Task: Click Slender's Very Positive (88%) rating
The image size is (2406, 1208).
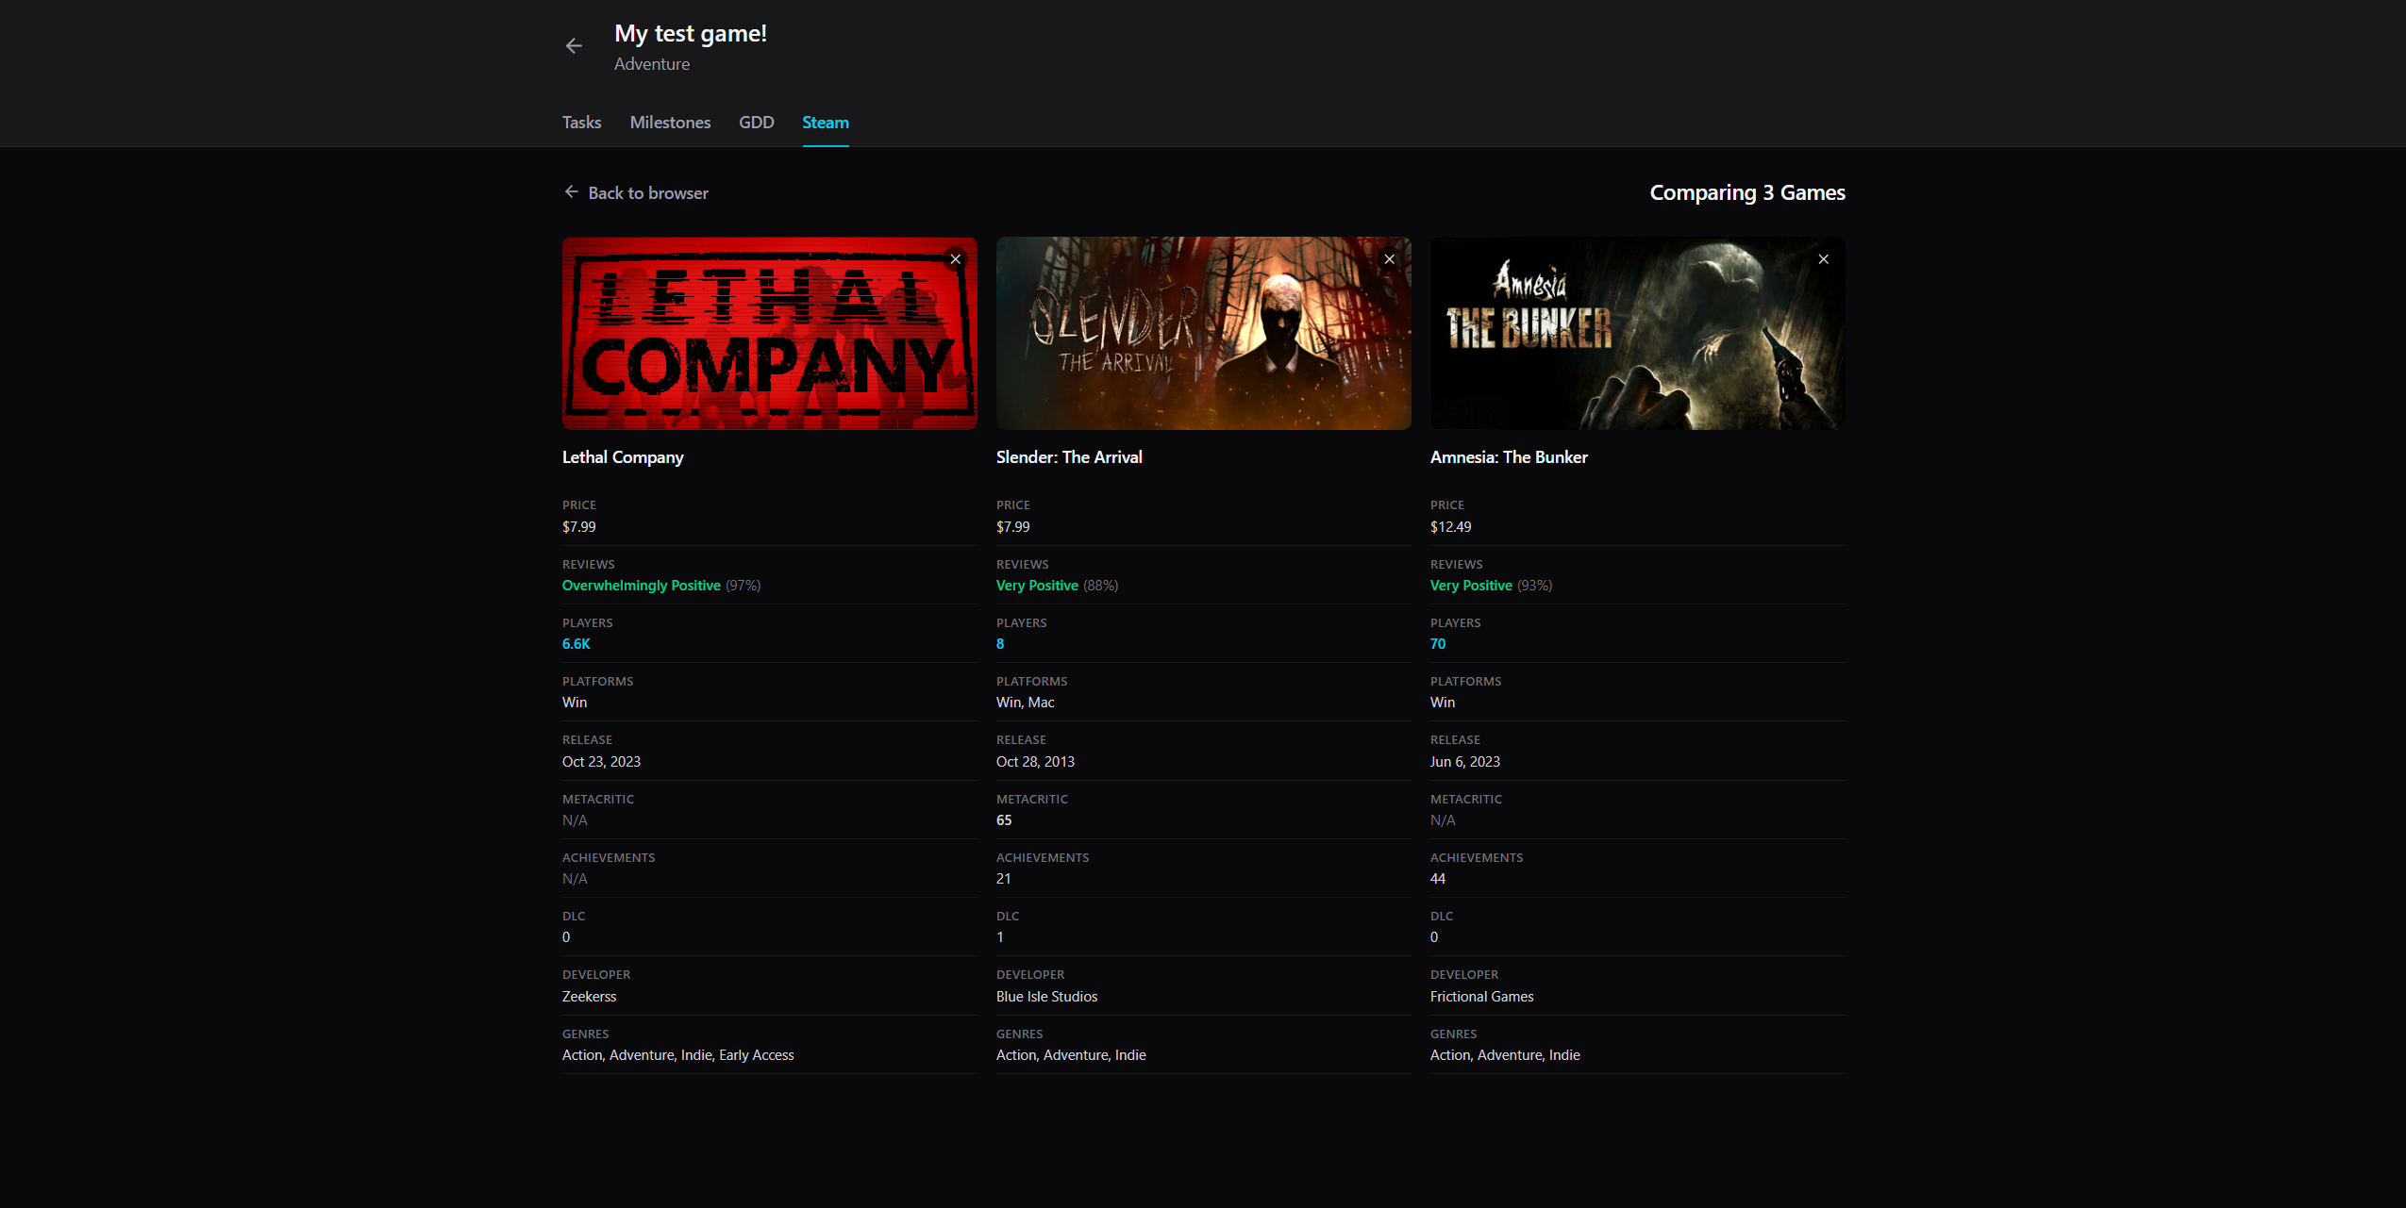Action: 1057,586
